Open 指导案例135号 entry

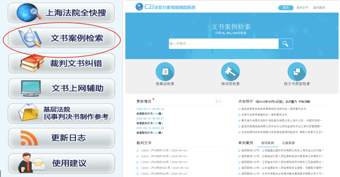click(282, 162)
